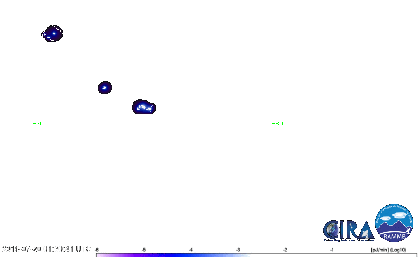418x257 pixels.
Task: Click the -1 color scale tick label
Action: [332, 249]
